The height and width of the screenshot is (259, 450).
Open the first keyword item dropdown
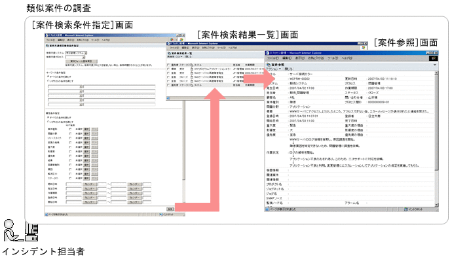(65, 86)
